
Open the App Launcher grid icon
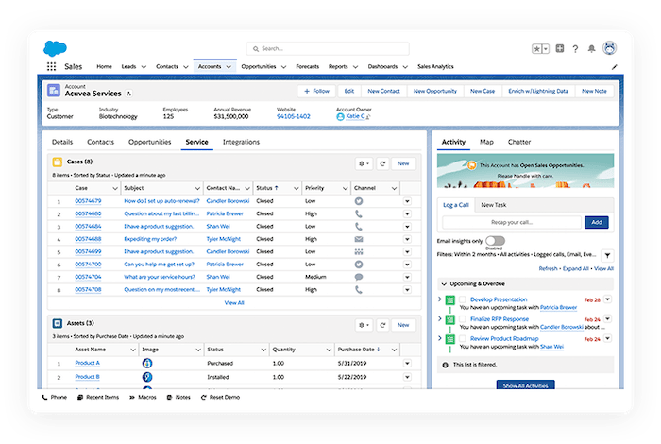(x=51, y=67)
